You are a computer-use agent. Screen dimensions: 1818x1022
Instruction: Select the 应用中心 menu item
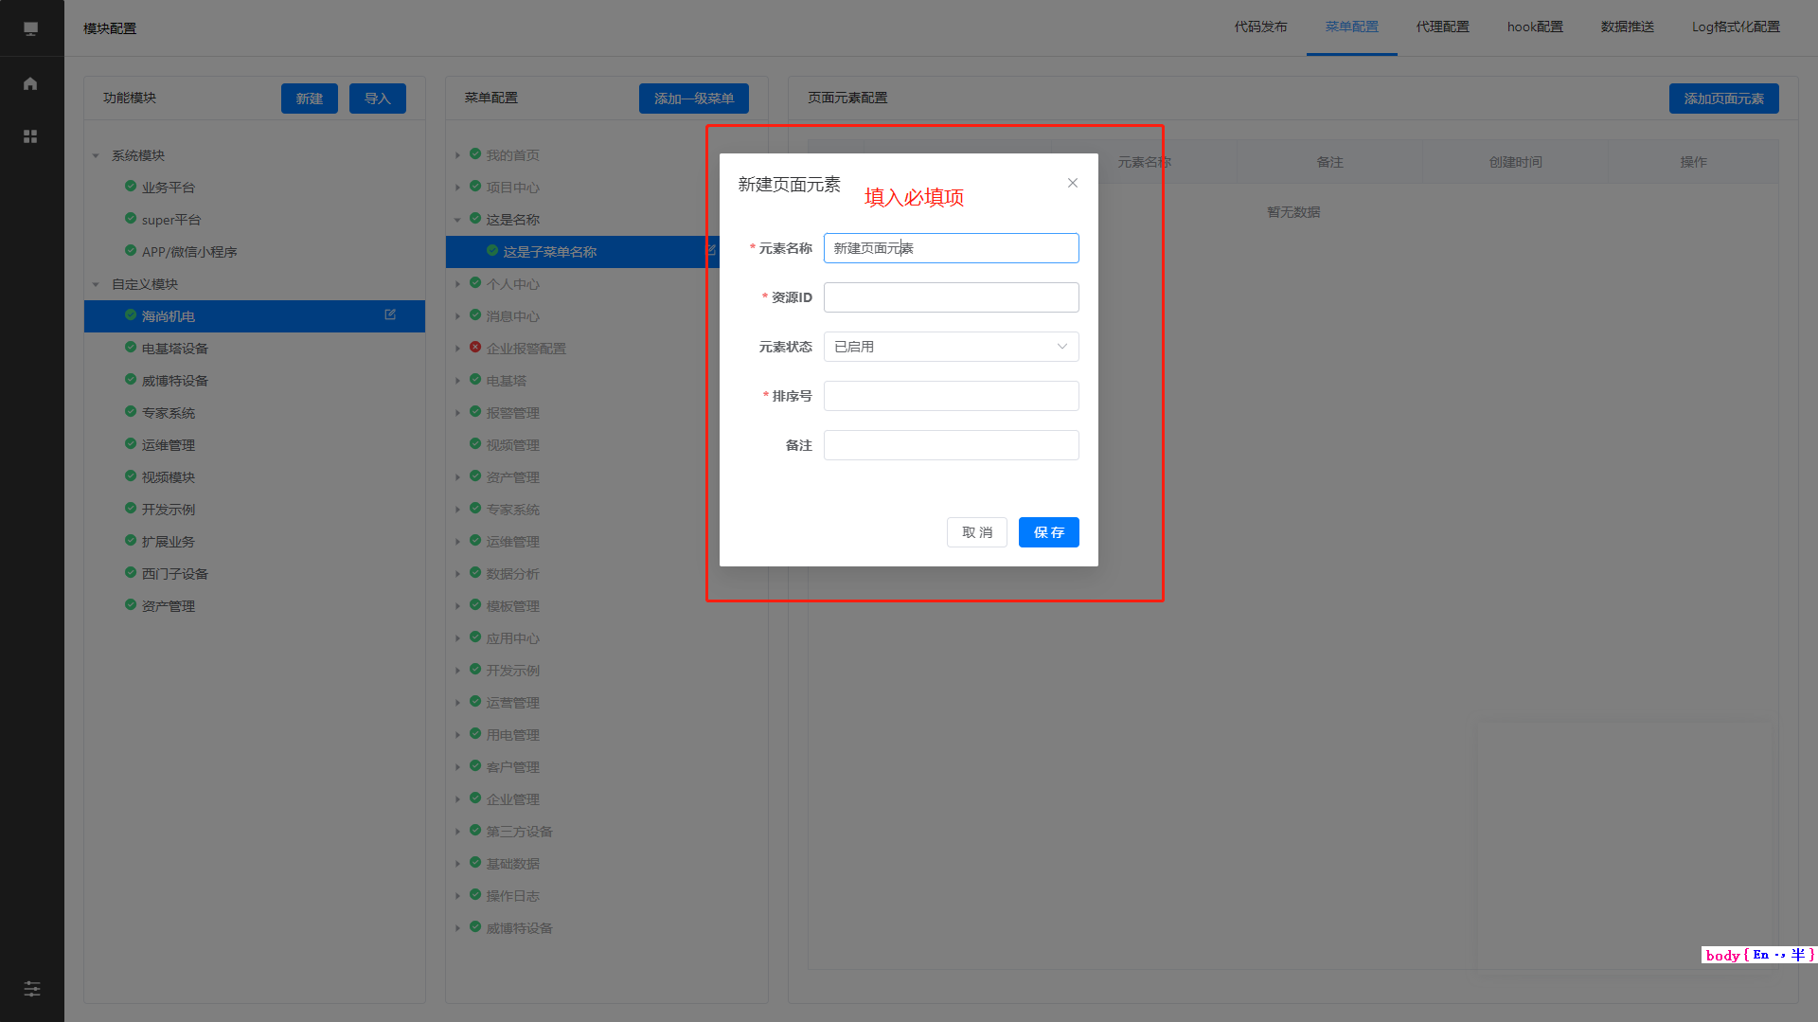pyautogui.click(x=512, y=638)
